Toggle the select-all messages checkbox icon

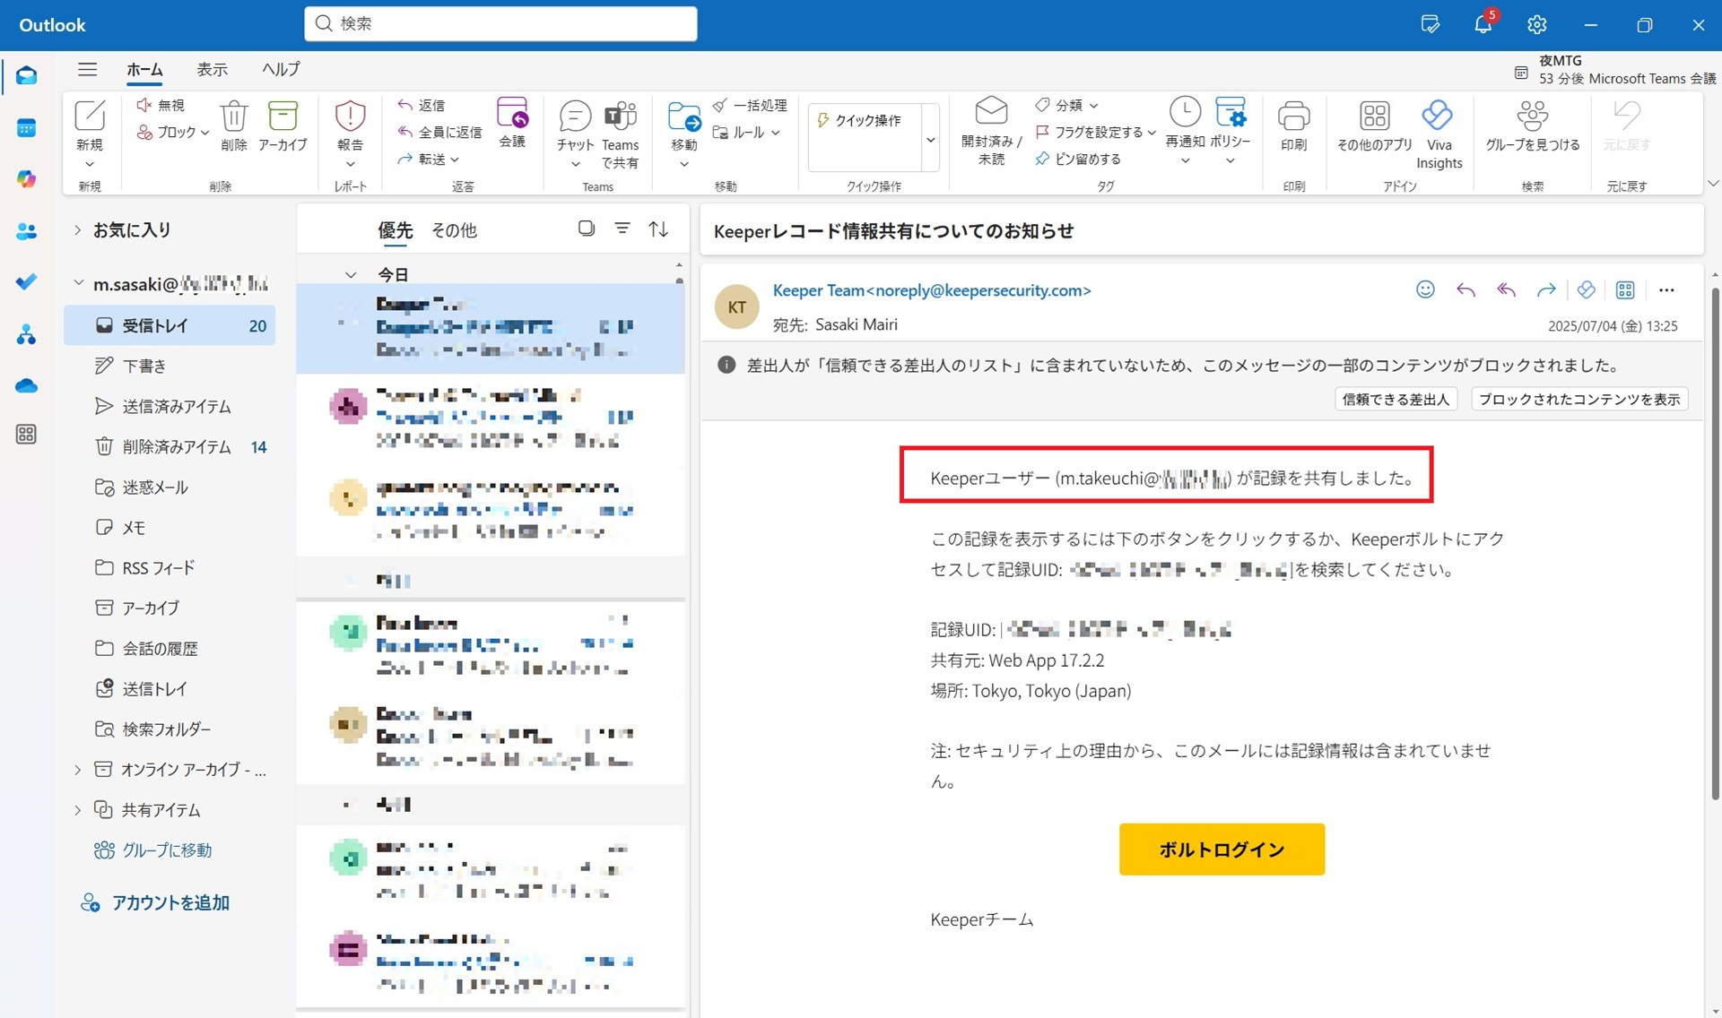[586, 229]
